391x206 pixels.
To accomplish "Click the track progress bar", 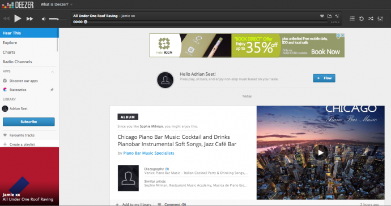I will coord(206,22).
